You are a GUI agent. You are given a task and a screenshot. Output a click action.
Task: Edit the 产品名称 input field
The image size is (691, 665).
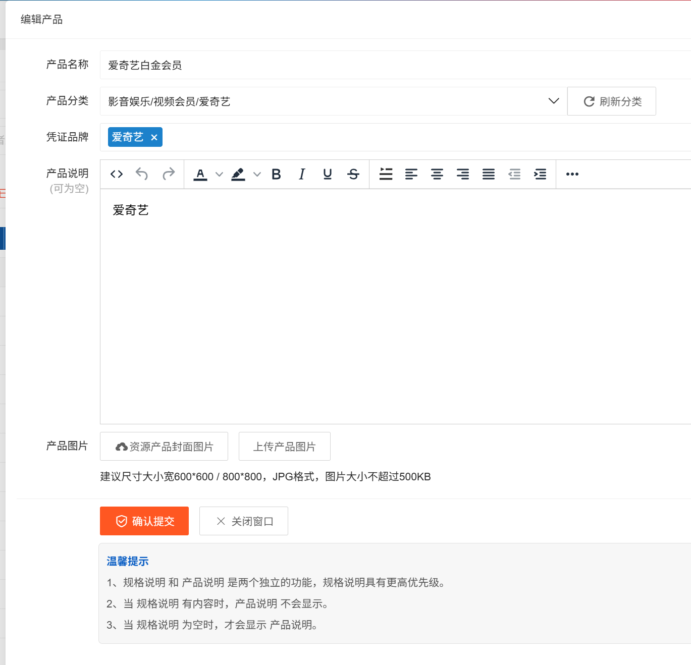[395, 65]
